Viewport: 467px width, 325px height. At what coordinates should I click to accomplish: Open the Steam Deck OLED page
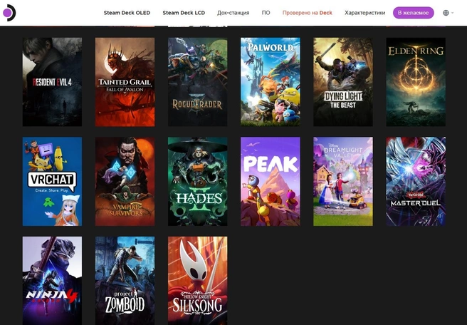(127, 13)
